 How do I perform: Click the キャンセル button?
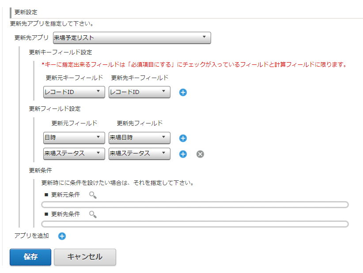tap(85, 257)
